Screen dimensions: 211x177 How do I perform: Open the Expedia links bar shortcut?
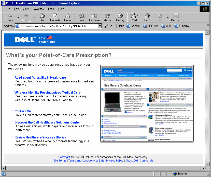181,26
